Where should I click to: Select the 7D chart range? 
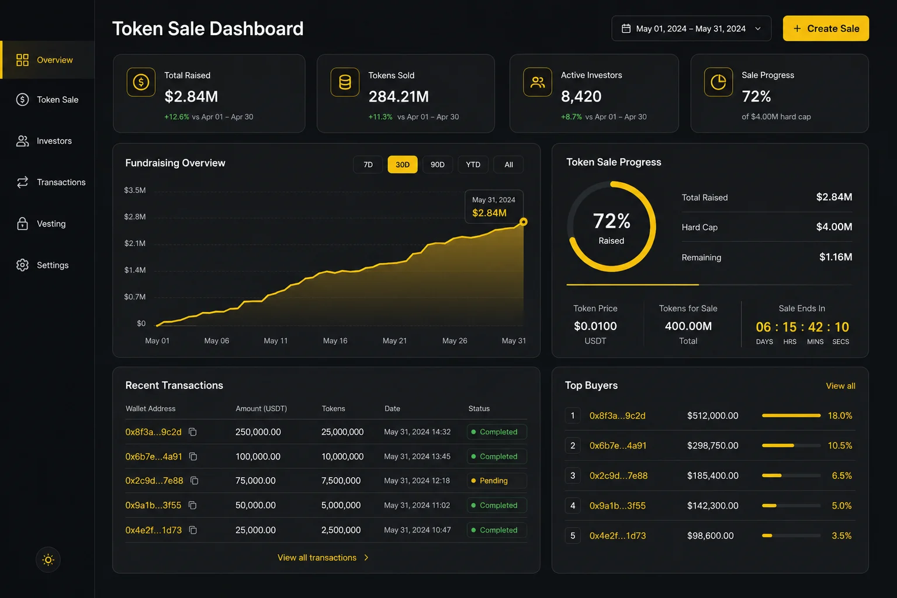[368, 165]
